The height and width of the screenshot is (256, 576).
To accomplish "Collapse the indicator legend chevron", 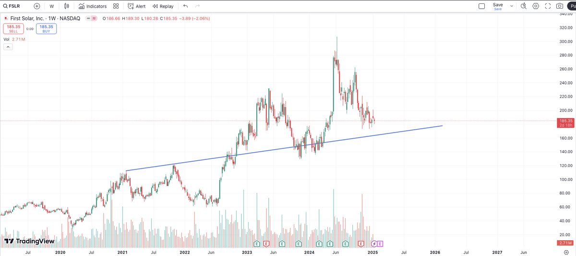I will click(x=8, y=47).
